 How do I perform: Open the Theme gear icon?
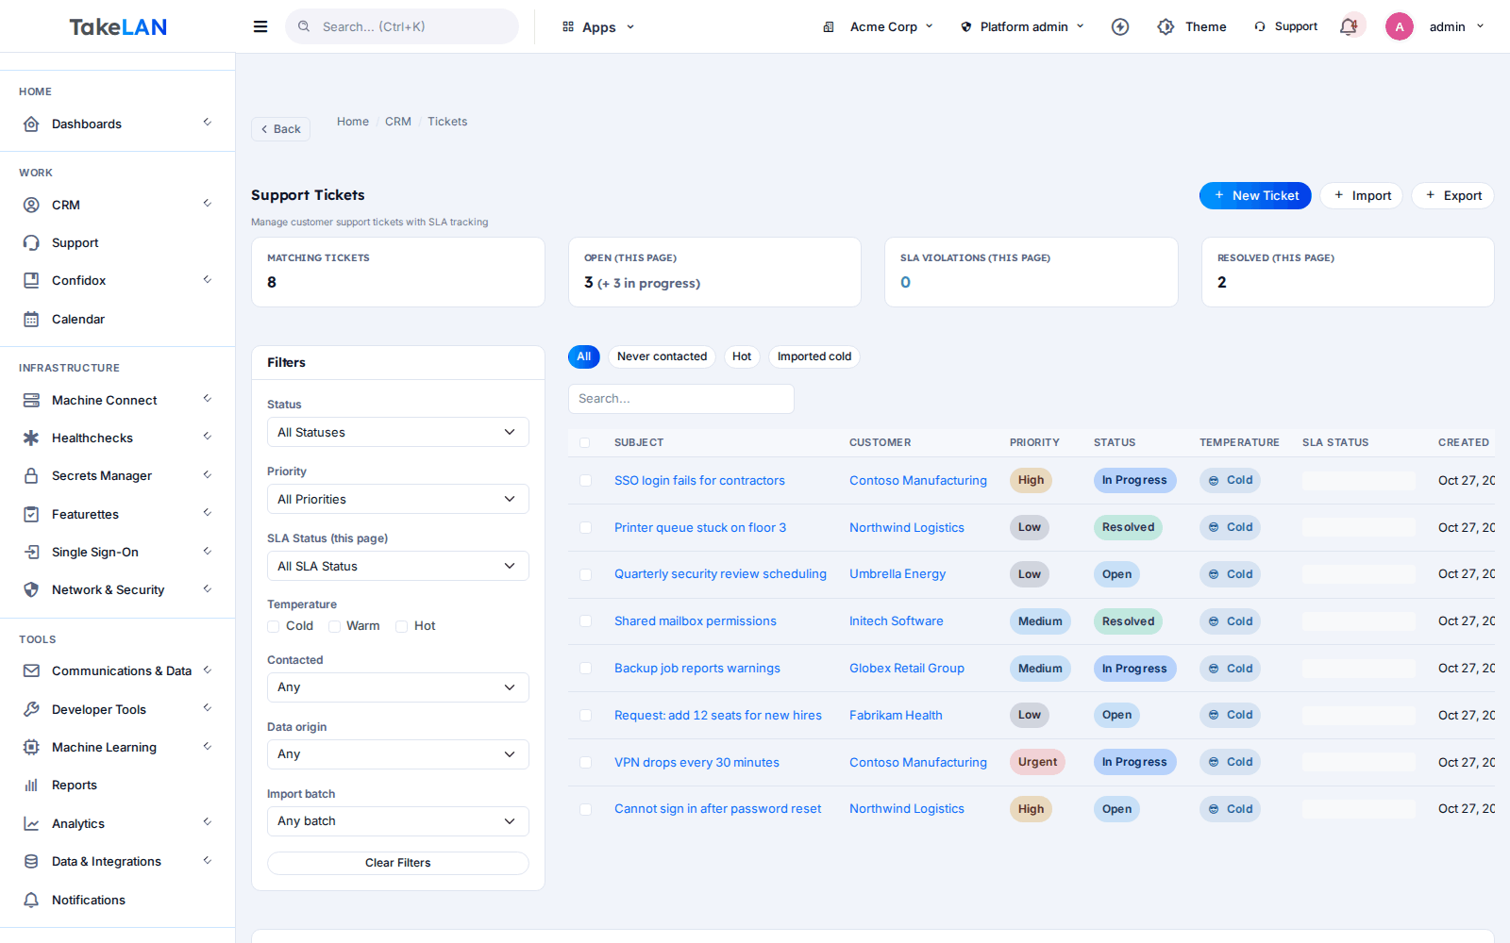tap(1166, 26)
